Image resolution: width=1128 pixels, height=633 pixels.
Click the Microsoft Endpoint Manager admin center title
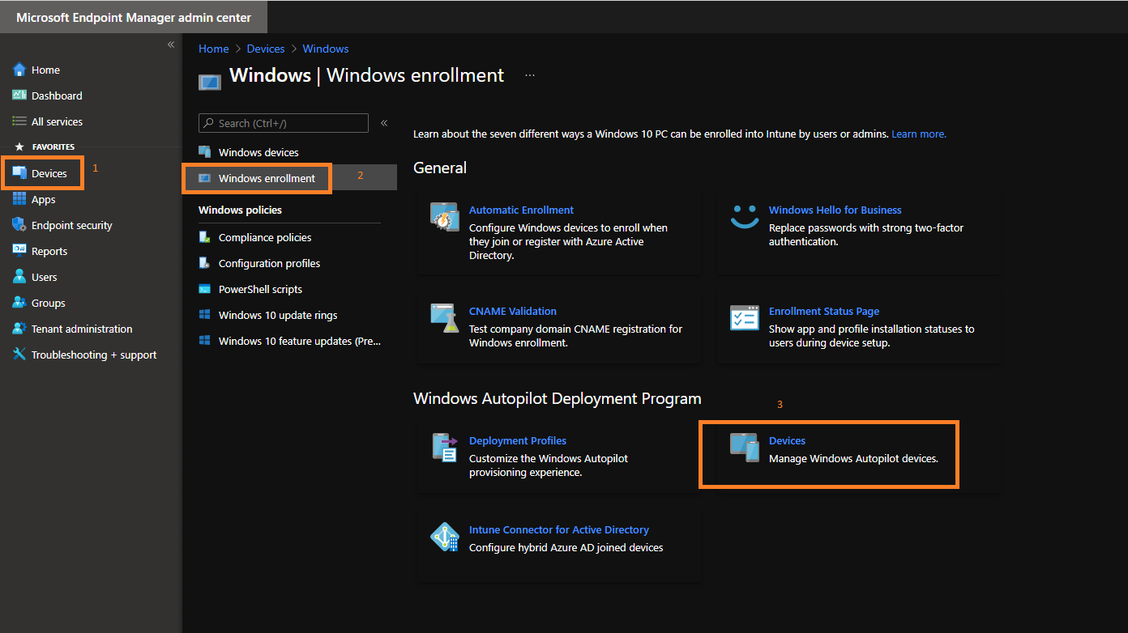134,17
